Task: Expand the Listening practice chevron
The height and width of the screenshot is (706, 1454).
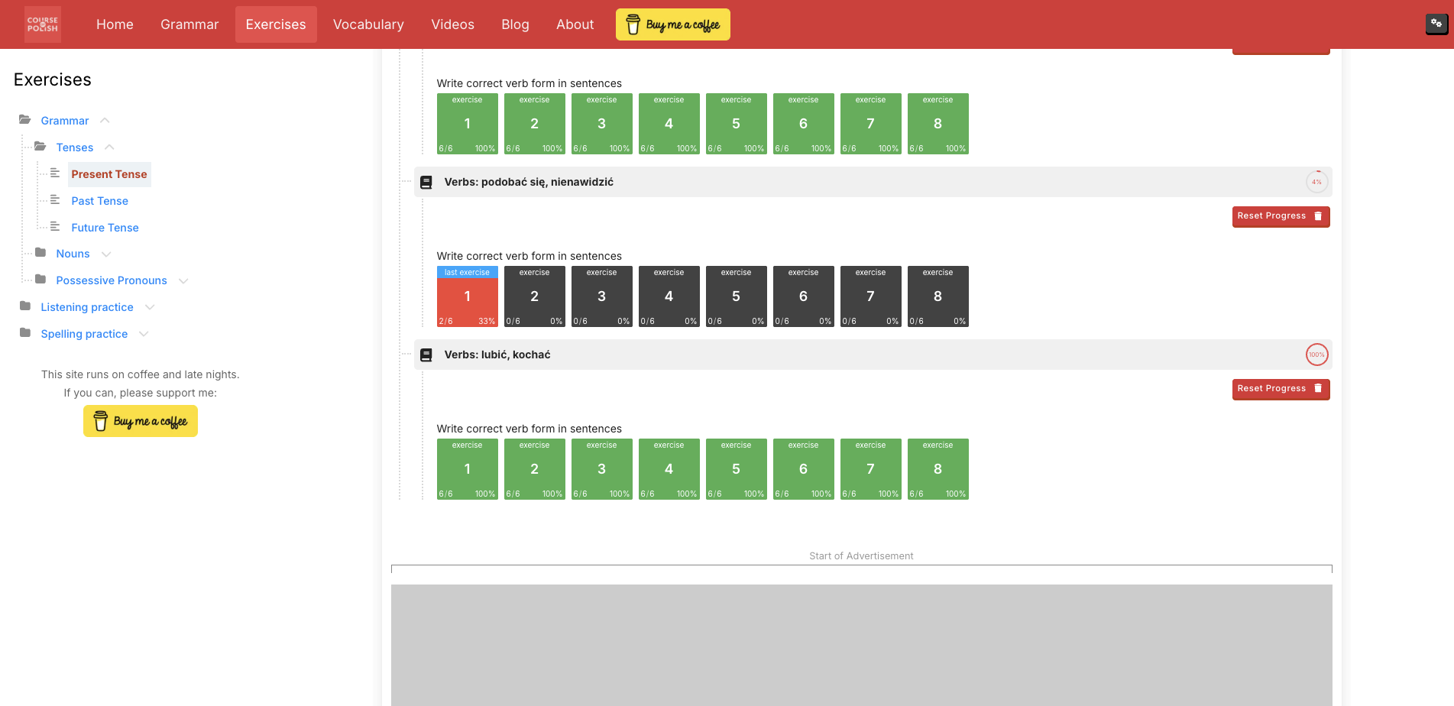Action: pos(150,307)
